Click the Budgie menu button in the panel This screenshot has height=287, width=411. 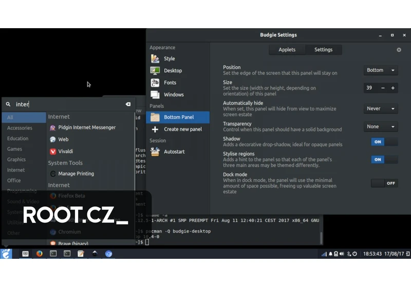(6, 254)
